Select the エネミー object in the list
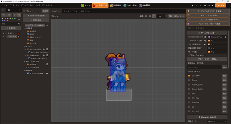Viewport: 231px width, 124px height. click(11, 33)
